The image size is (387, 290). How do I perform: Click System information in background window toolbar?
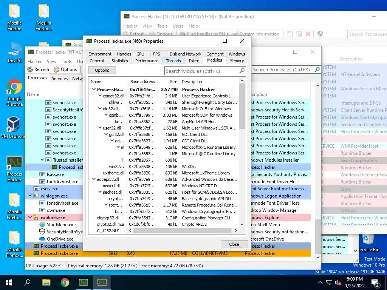coord(256,34)
